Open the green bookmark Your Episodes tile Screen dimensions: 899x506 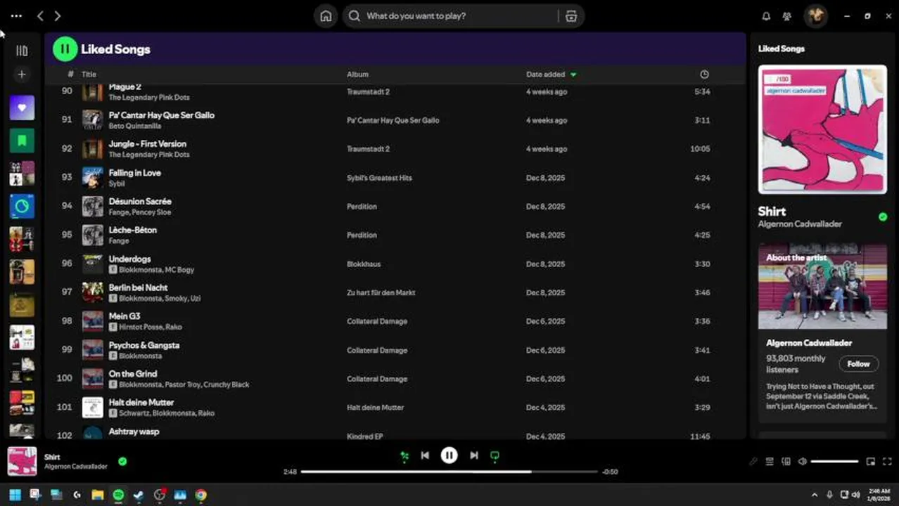22,141
